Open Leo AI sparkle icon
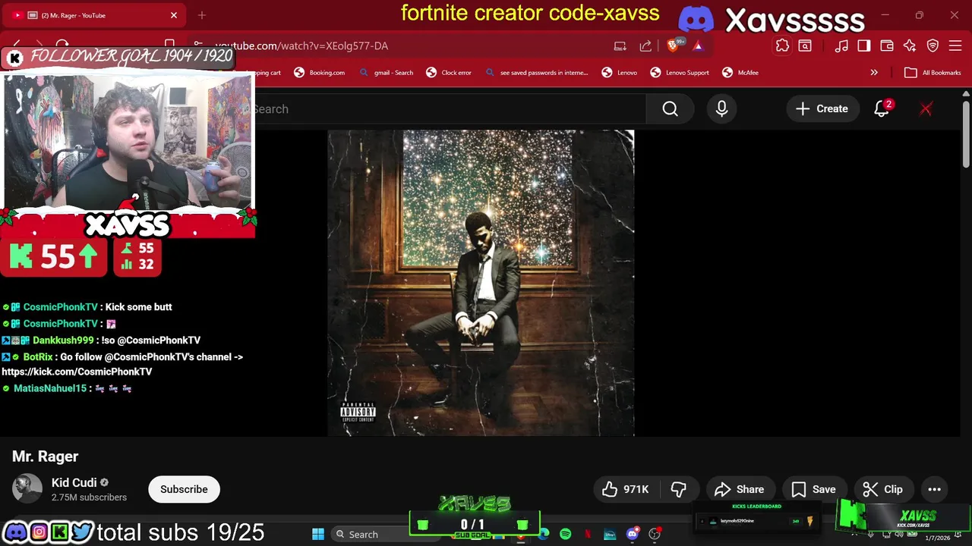This screenshot has width=972, height=546. click(x=910, y=45)
